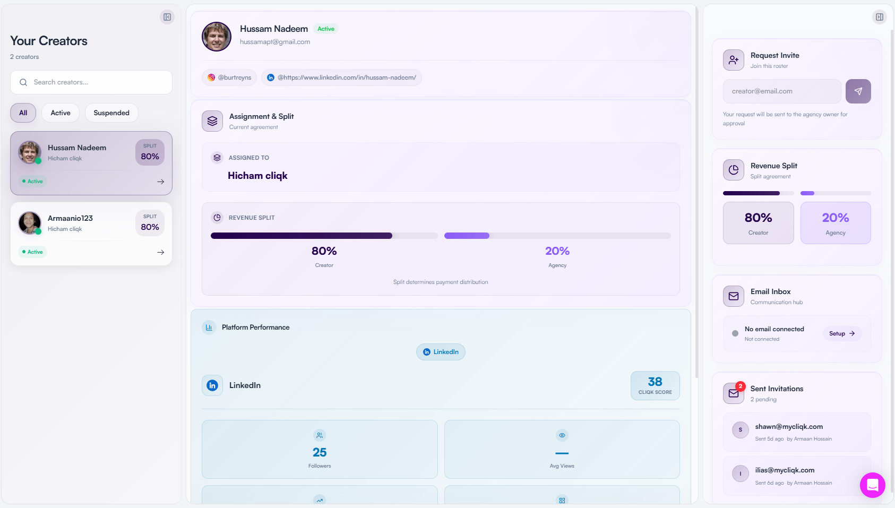Viewport: 895px width, 508px height.
Task: Open Hussam's LinkedIn profile link
Action: tap(341, 78)
